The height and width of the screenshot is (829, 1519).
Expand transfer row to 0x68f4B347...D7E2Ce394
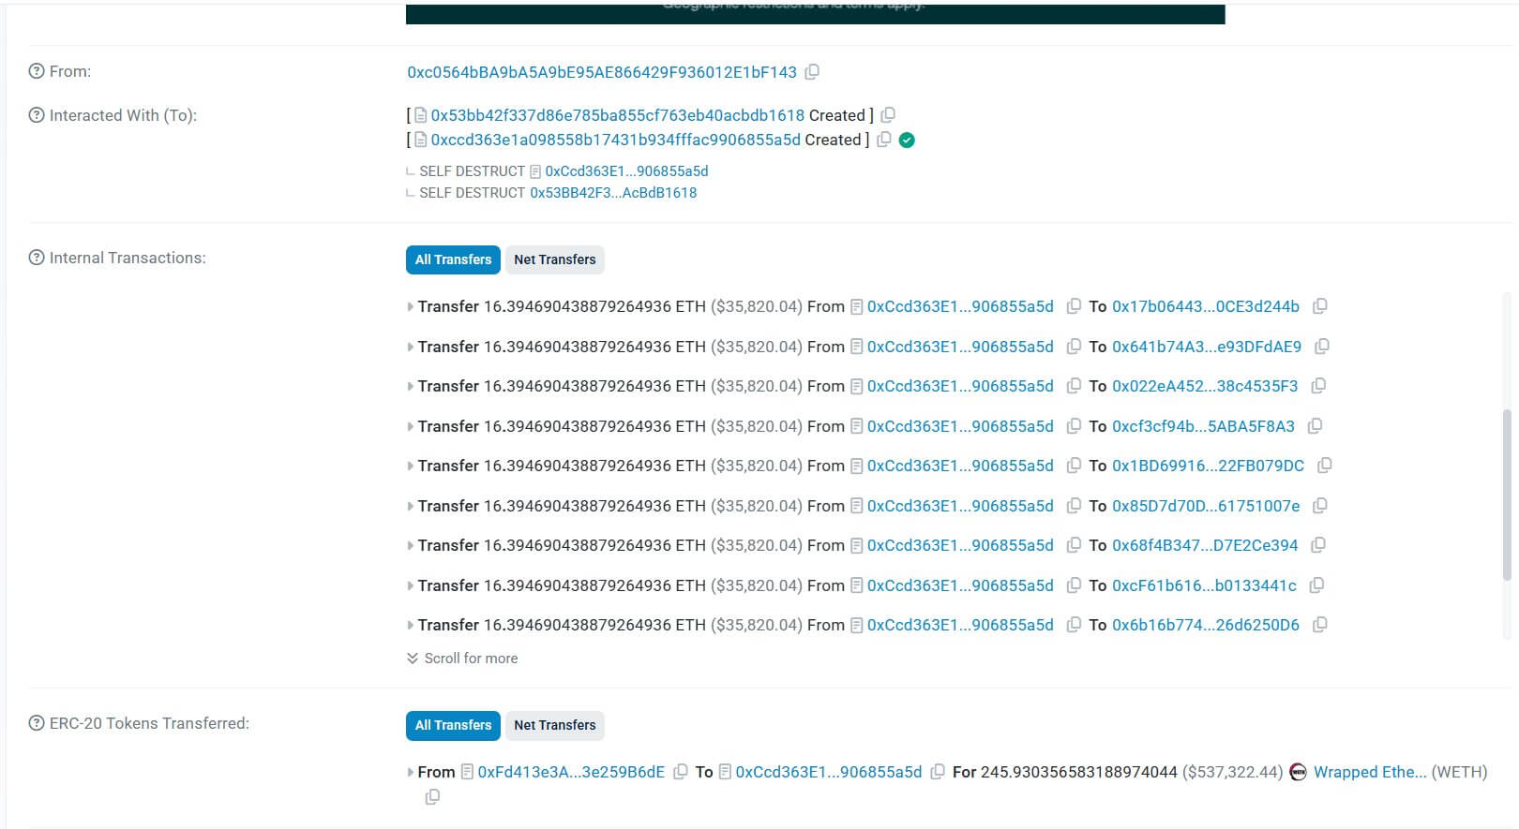(x=410, y=546)
